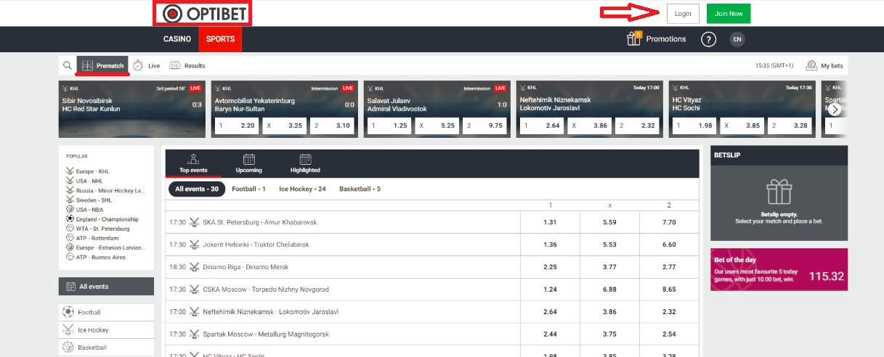Open the SPORTS section
The width and height of the screenshot is (884, 357).
click(220, 39)
